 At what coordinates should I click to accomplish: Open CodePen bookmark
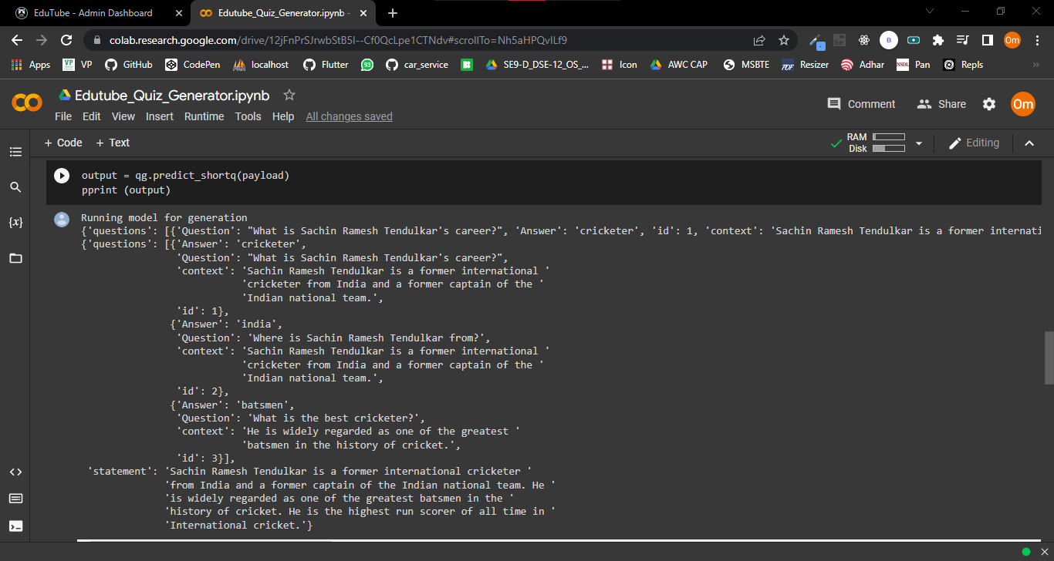pyautogui.click(x=193, y=65)
